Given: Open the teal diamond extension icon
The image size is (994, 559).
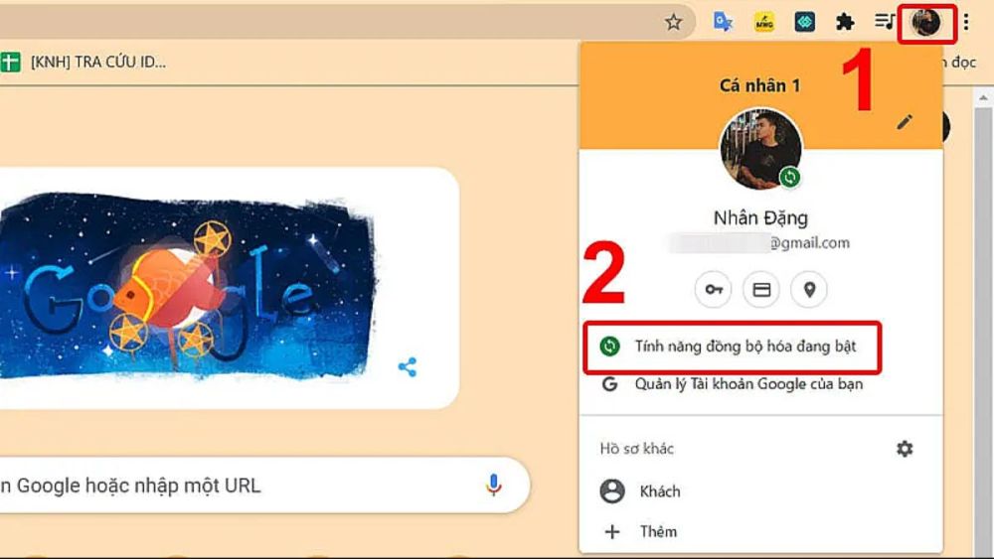Looking at the screenshot, I should (x=804, y=22).
